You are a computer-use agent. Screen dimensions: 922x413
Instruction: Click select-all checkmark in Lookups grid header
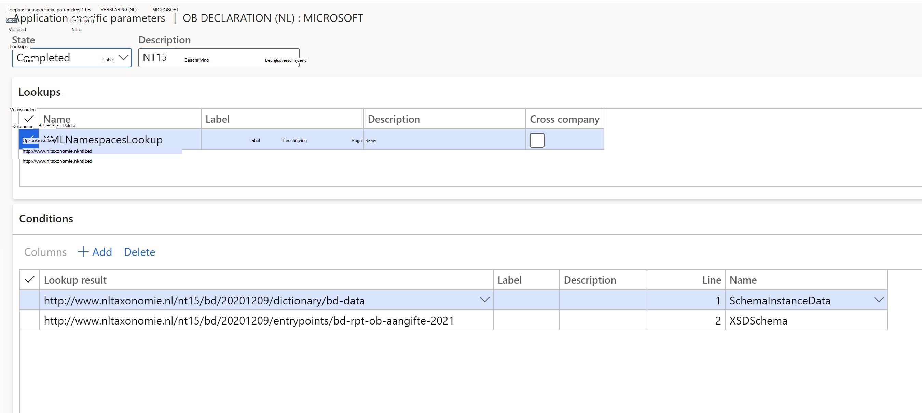29,119
